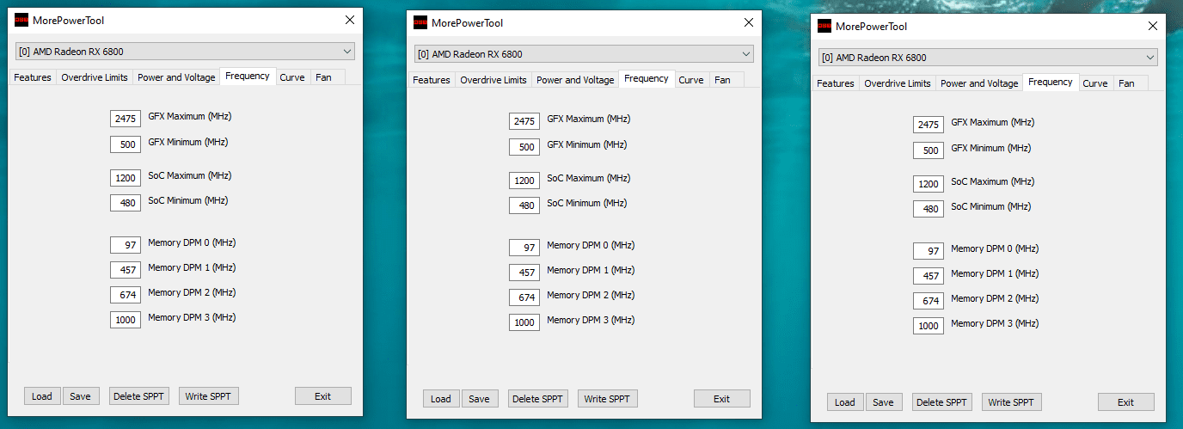Viewport: 1183px width, 429px height.
Task: Open the Curve tab in rightmost window
Action: 1095,83
